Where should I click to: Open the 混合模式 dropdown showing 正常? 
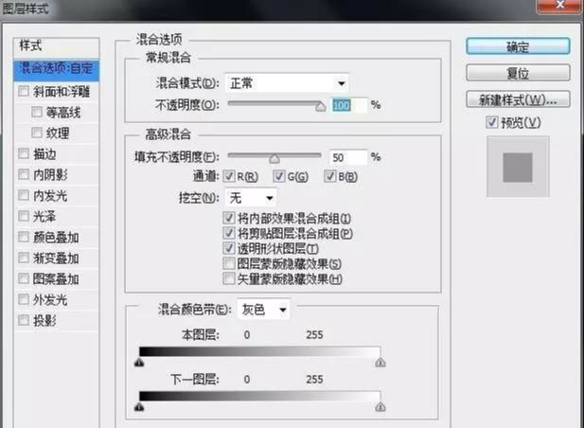[x=287, y=82]
